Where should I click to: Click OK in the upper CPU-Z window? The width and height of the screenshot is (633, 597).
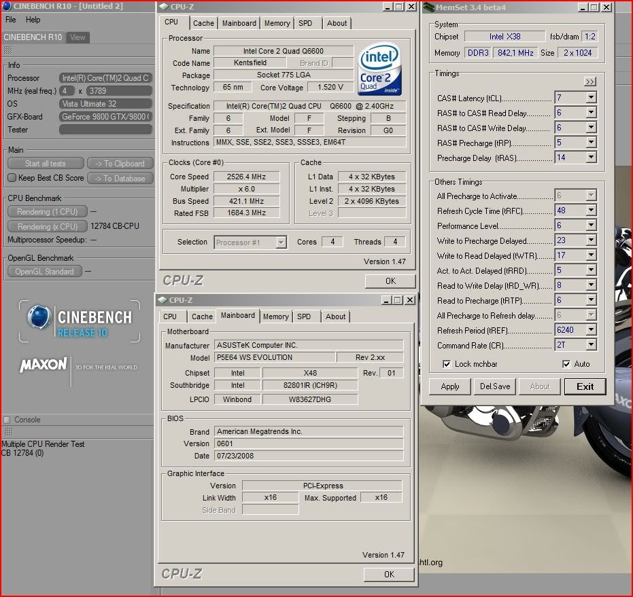pyautogui.click(x=390, y=281)
